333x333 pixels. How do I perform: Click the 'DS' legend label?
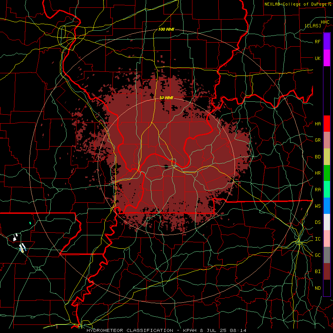coord(317,222)
